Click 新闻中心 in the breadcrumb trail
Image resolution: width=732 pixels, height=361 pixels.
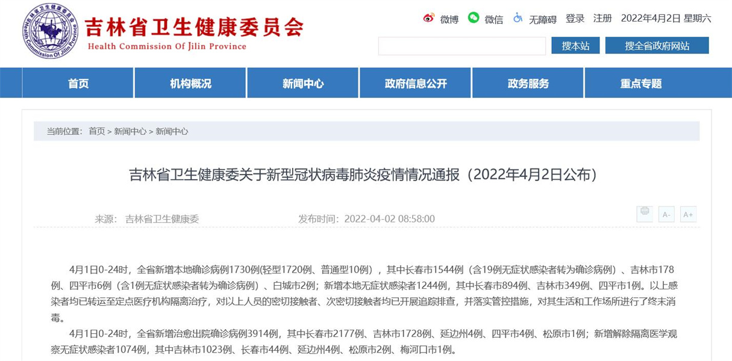(130, 131)
